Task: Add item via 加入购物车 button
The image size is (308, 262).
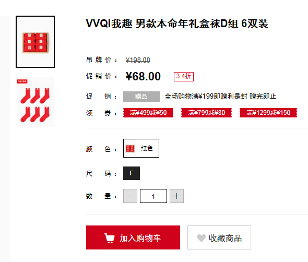Action: pyautogui.click(x=133, y=237)
